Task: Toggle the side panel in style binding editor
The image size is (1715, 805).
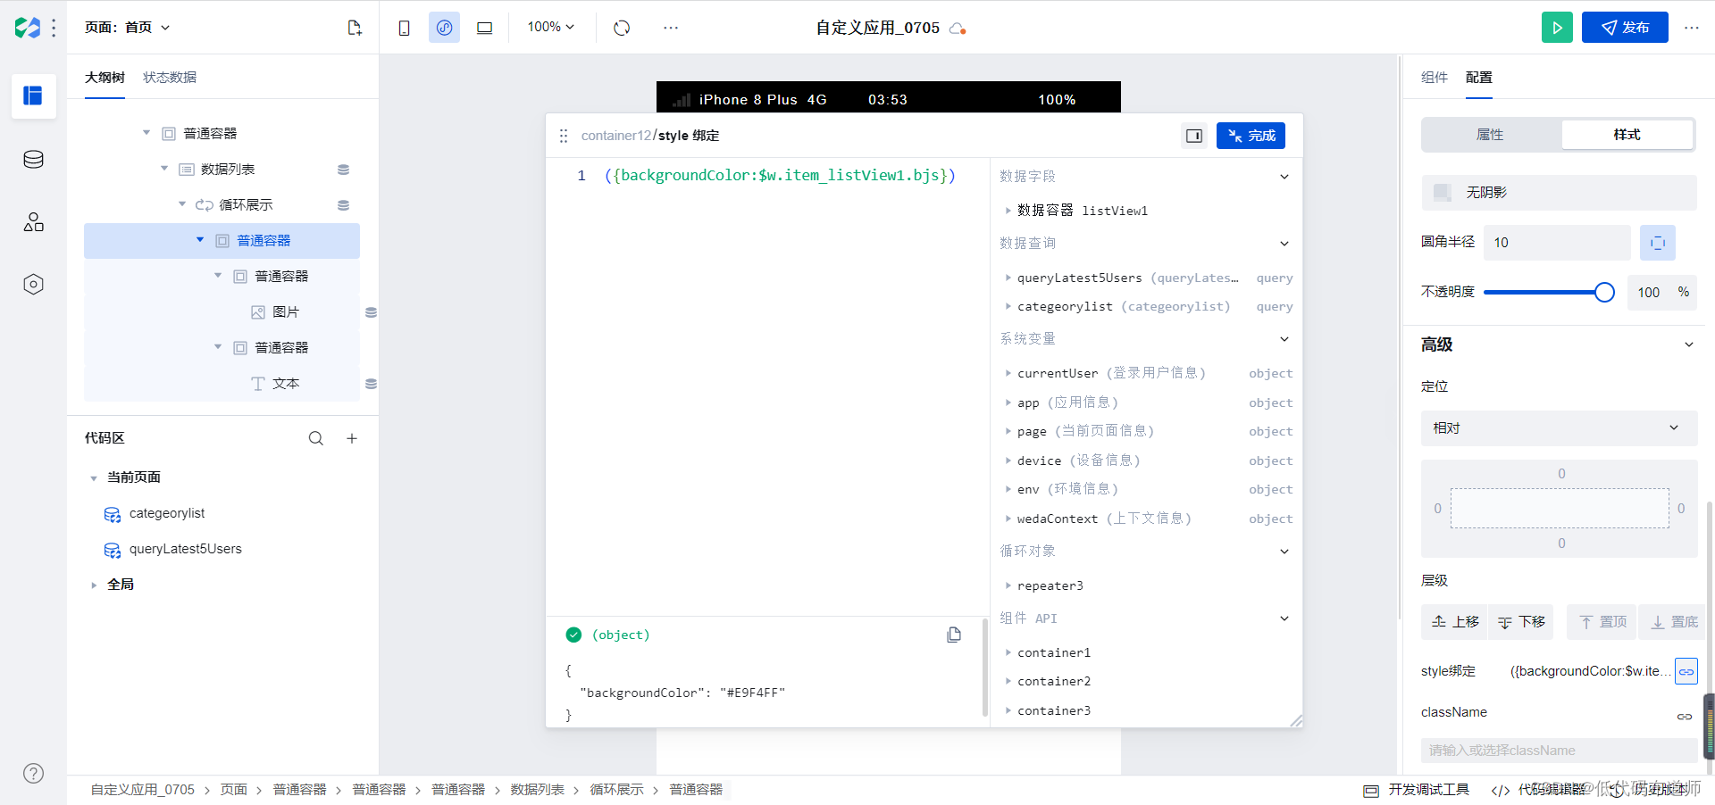Action: [x=1194, y=136]
